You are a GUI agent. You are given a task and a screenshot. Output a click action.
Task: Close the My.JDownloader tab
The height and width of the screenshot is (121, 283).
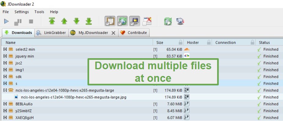[113, 33]
